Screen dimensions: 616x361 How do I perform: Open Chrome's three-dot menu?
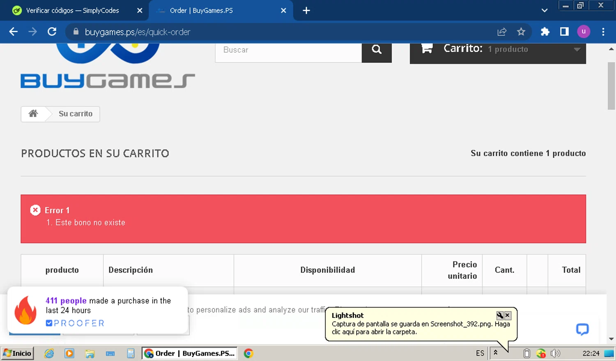pos(603,32)
